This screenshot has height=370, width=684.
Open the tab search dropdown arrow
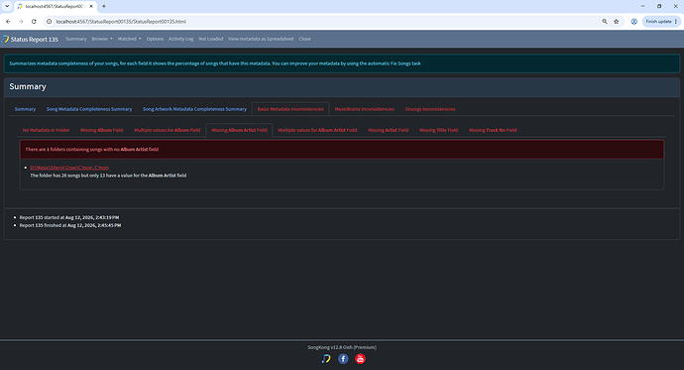point(7,6)
